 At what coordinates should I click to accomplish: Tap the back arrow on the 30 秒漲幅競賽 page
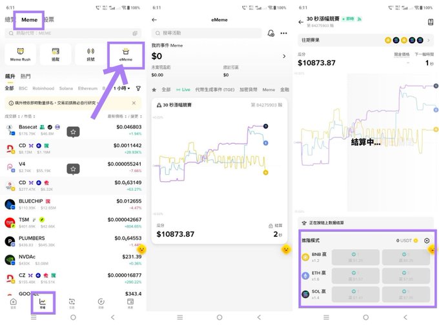point(301,22)
